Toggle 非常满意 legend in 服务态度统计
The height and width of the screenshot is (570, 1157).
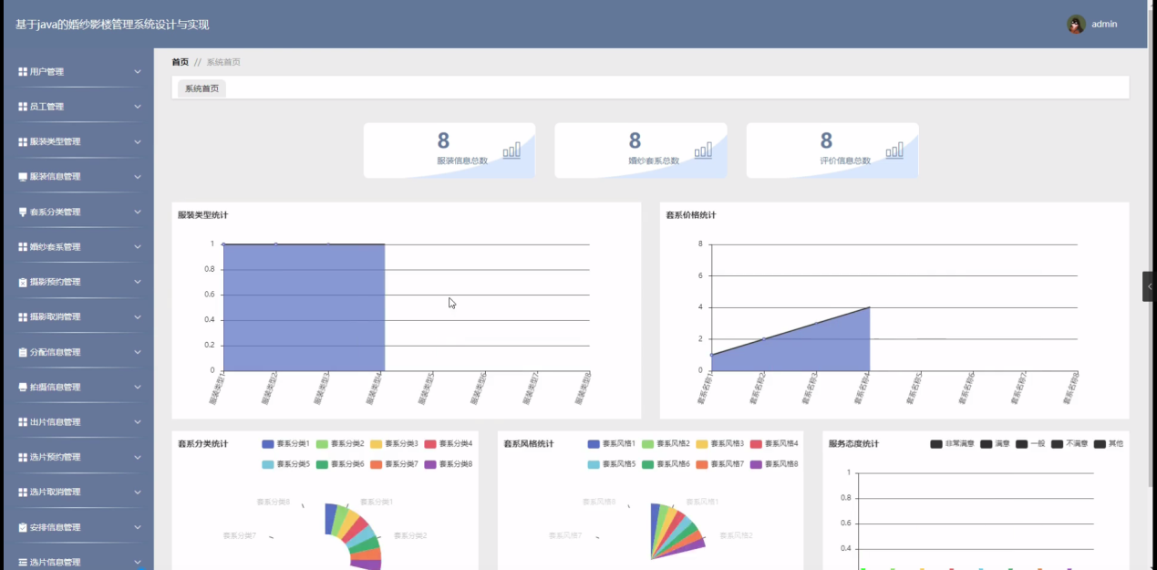[x=952, y=443]
